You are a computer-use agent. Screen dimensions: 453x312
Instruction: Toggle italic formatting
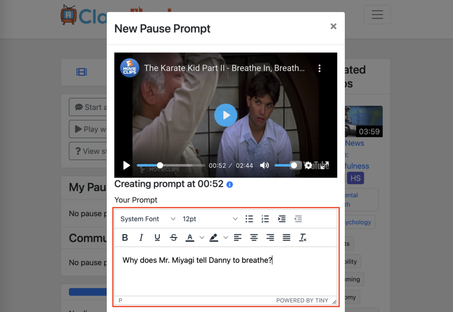(141, 238)
